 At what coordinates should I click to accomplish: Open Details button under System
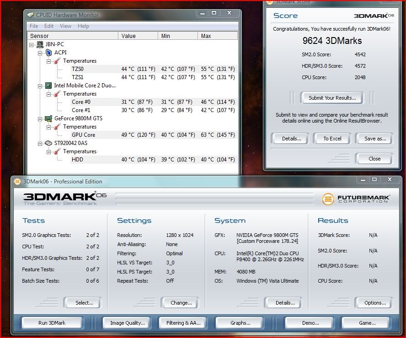(284, 303)
